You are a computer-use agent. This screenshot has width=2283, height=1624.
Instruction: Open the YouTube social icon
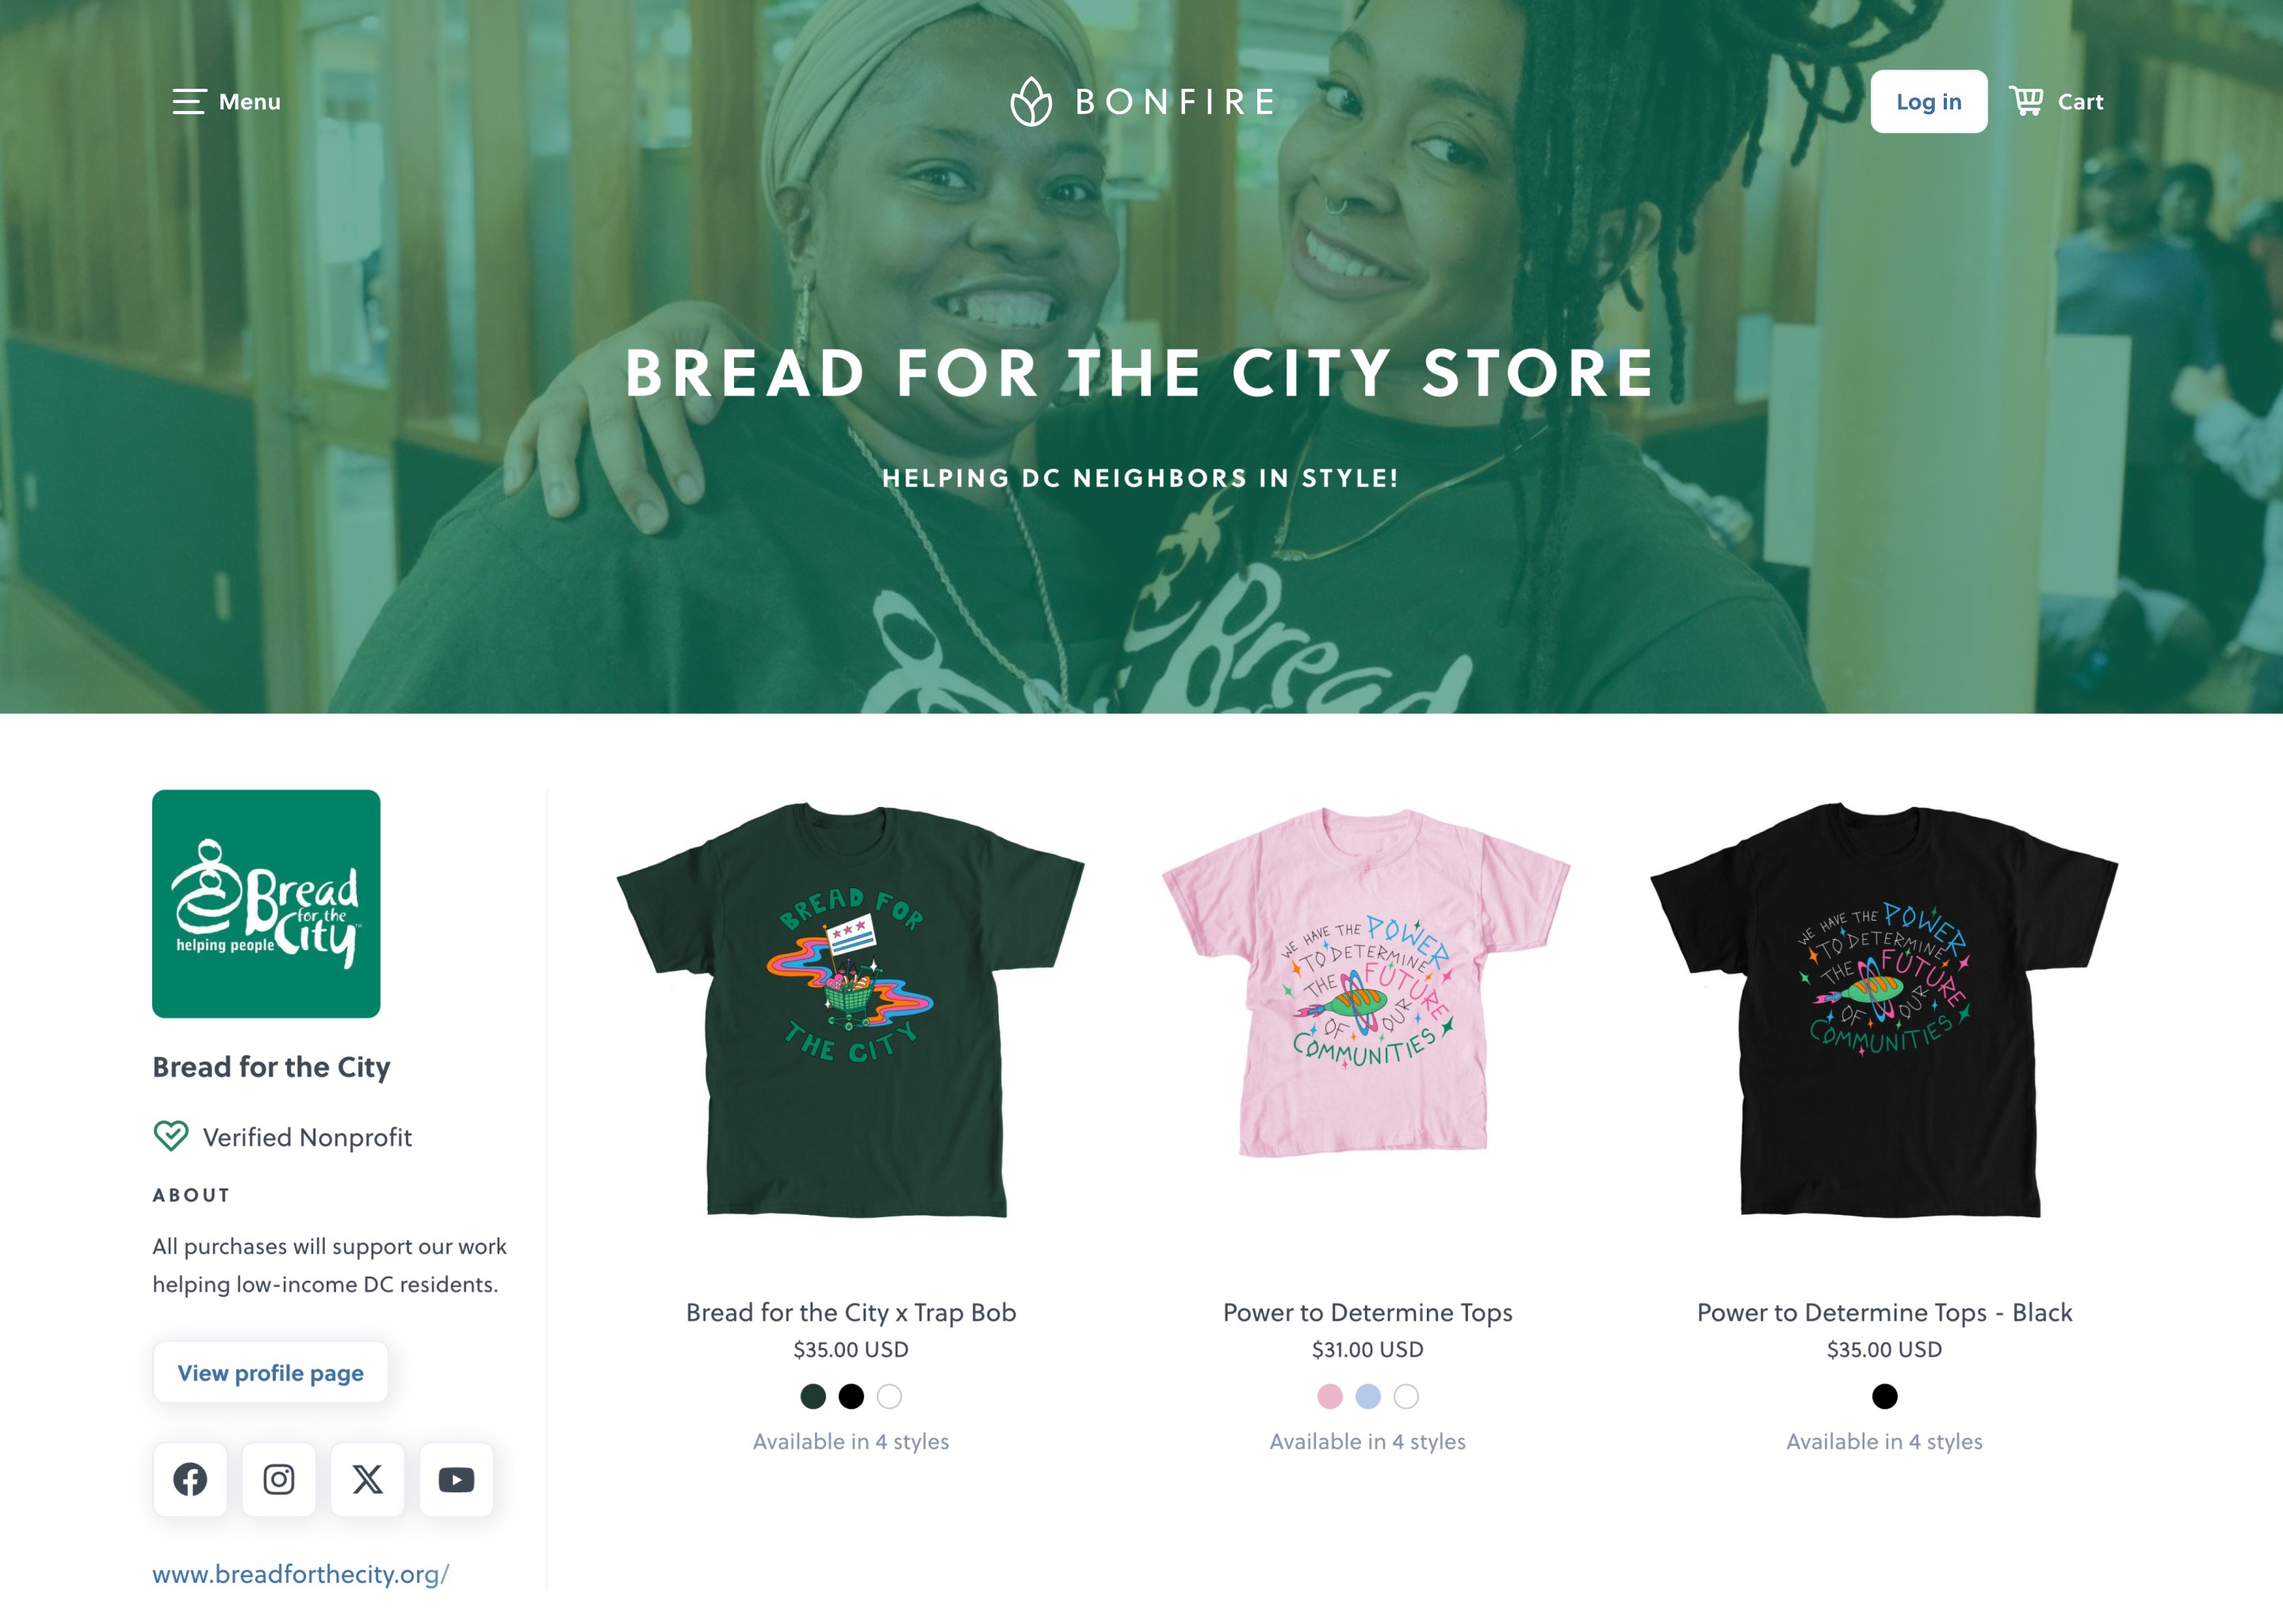(457, 1479)
